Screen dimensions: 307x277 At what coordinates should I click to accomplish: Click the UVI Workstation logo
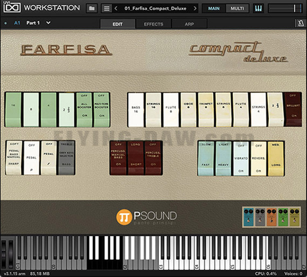(x=41, y=8)
